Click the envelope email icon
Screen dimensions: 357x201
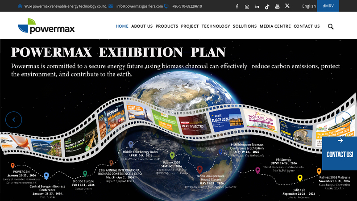pyautogui.click(x=111, y=6)
